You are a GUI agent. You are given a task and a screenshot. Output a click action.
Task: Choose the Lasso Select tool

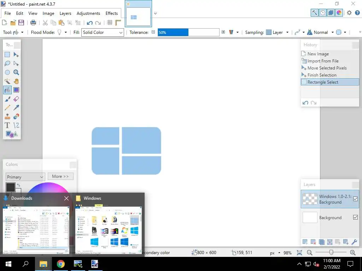(7, 64)
